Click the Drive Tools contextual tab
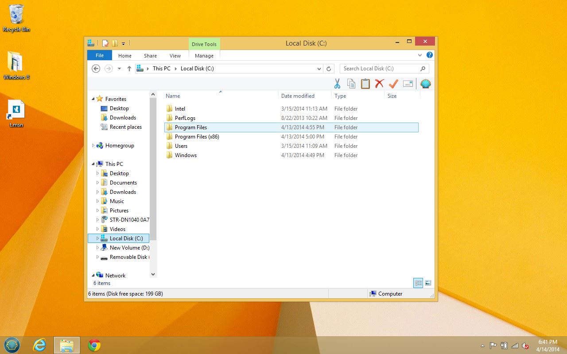 204,44
